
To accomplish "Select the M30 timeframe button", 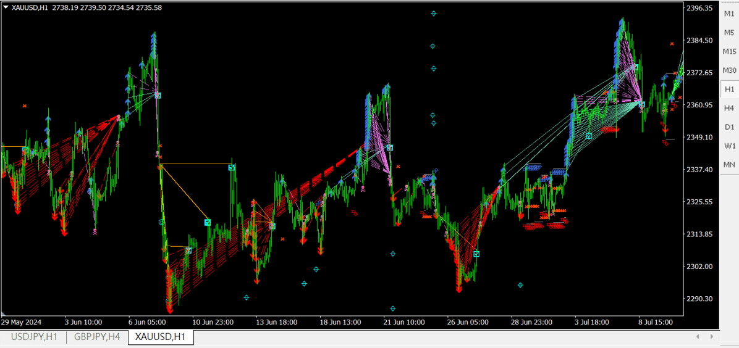I will point(729,70).
